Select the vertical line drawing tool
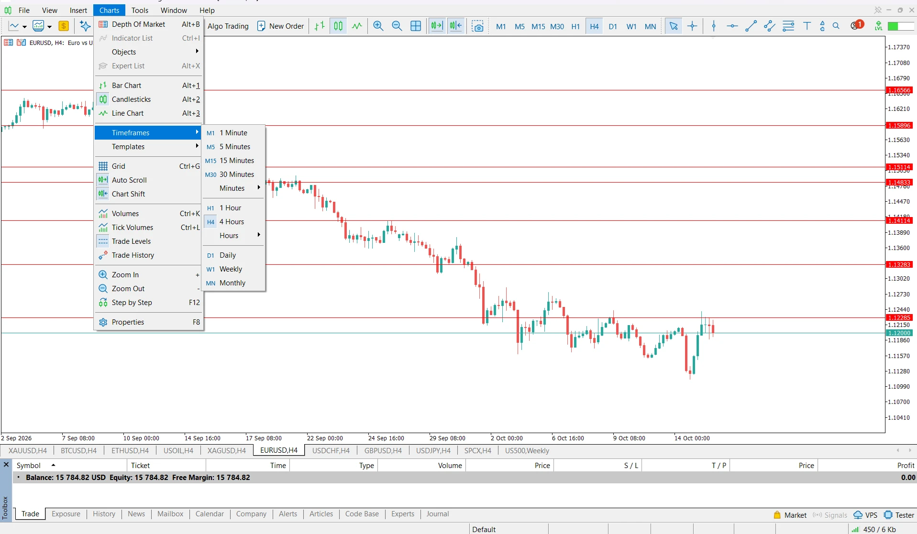Image resolution: width=917 pixels, height=534 pixels. point(714,26)
